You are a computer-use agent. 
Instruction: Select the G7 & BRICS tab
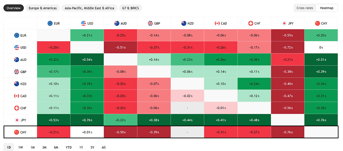[130, 8]
